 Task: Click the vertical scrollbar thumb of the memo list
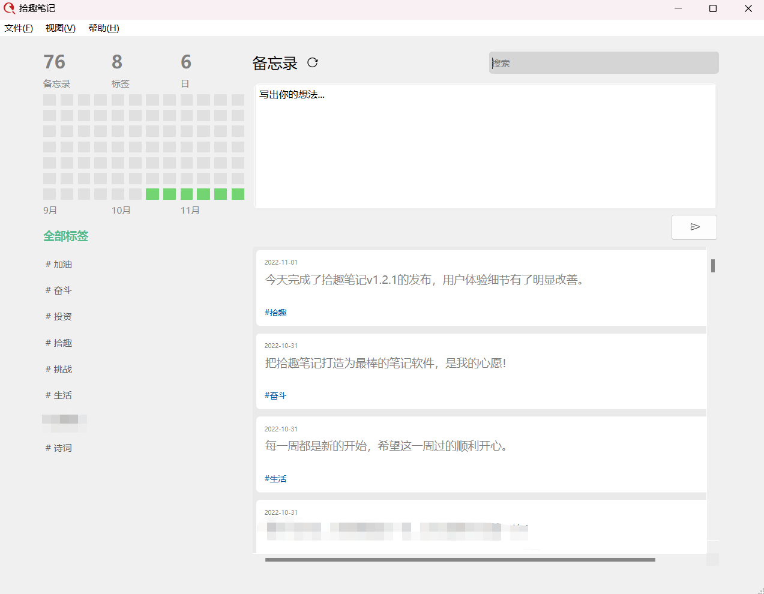713,266
